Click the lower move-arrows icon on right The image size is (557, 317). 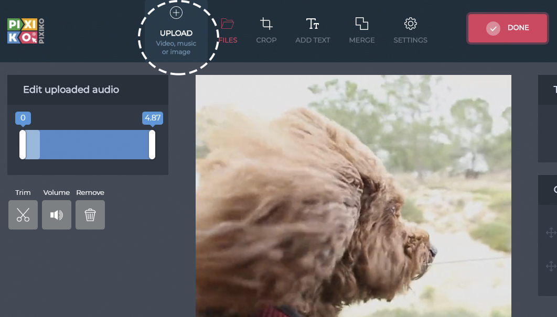point(551,266)
